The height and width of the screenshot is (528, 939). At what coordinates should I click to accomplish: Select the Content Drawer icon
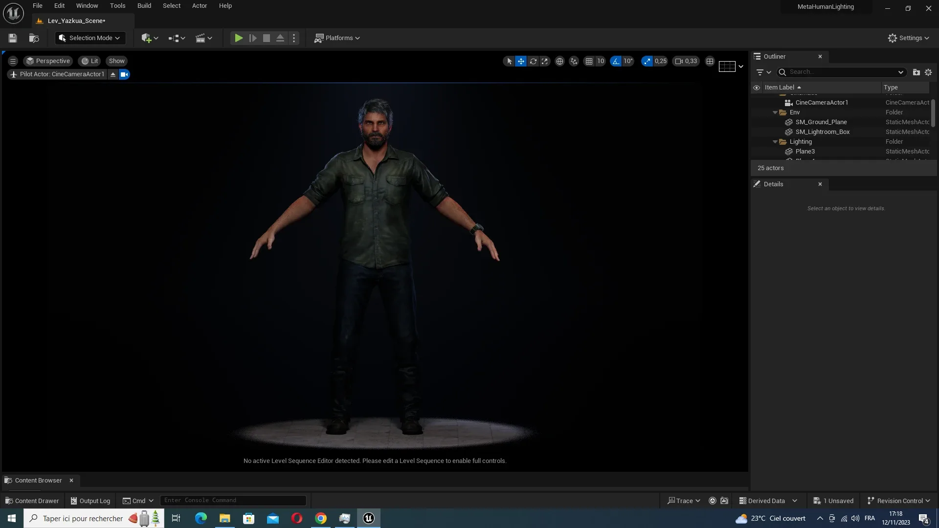click(x=9, y=501)
